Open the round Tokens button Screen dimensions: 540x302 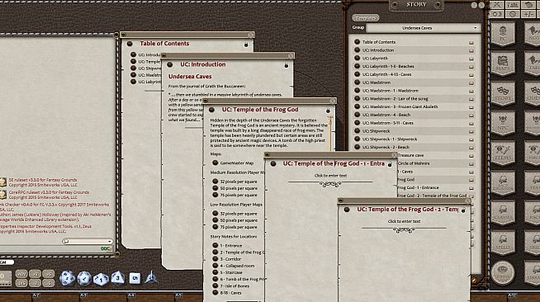point(503,272)
